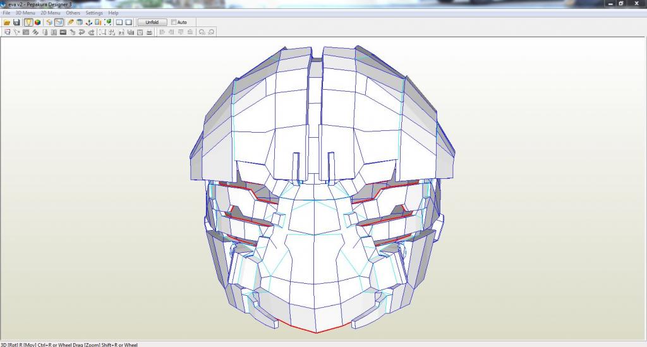The width and height of the screenshot is (647, 347).
Task: Click the show edge ID paper icon
Action: coord(49,22)
